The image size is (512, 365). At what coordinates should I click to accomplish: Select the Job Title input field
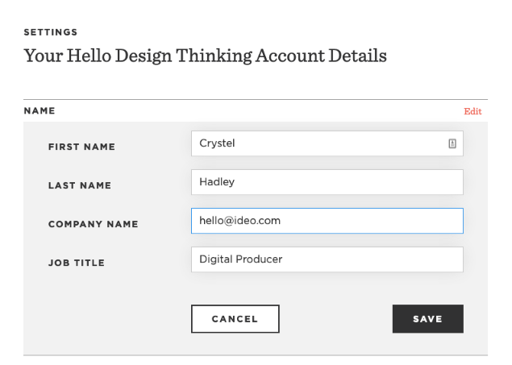click(x=327, y=259)
